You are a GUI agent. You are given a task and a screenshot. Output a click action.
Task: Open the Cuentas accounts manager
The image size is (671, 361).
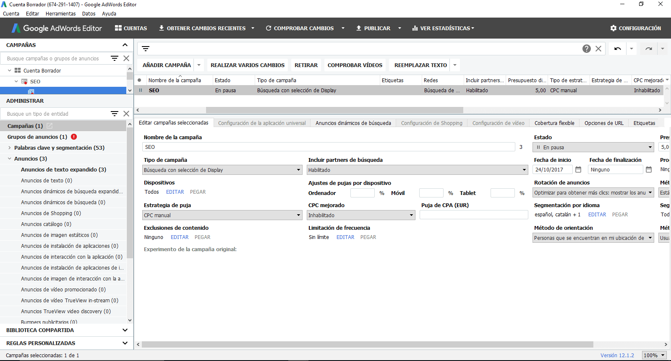131,28
